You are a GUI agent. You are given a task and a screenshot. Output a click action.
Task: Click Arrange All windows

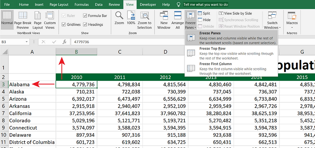pyautogui.click(x=177, y=20)
